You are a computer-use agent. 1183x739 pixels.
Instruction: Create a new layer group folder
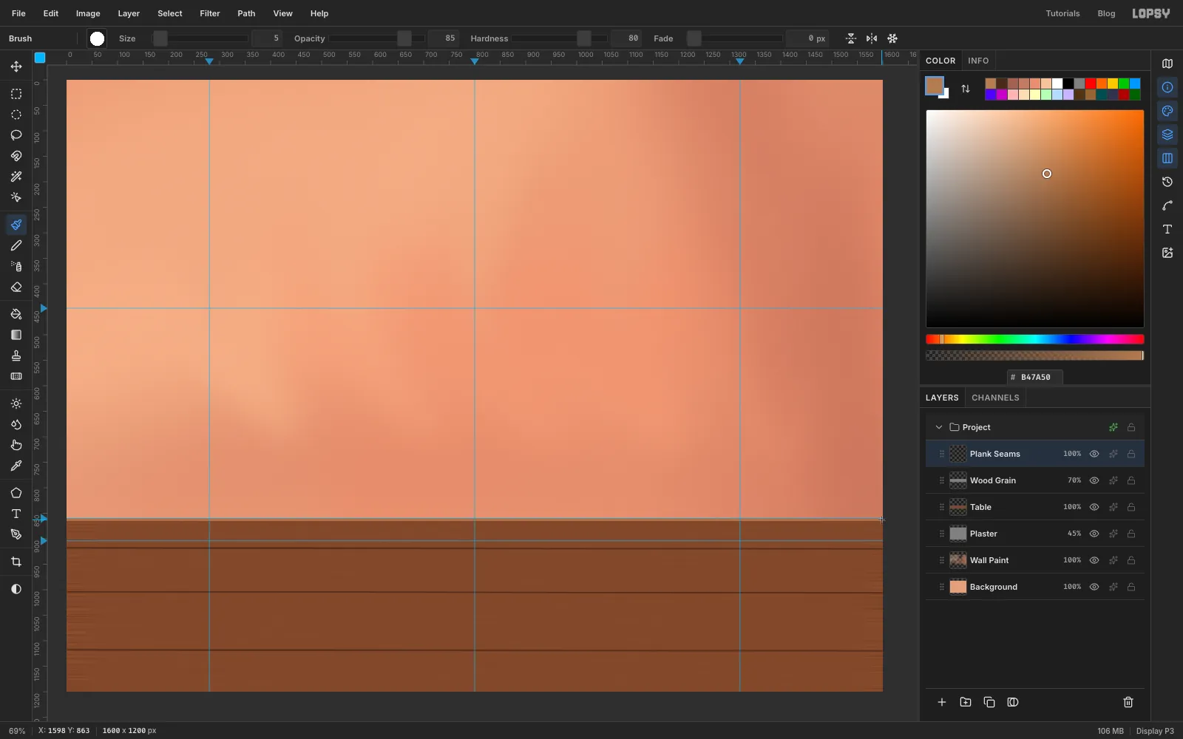[966, 702]
